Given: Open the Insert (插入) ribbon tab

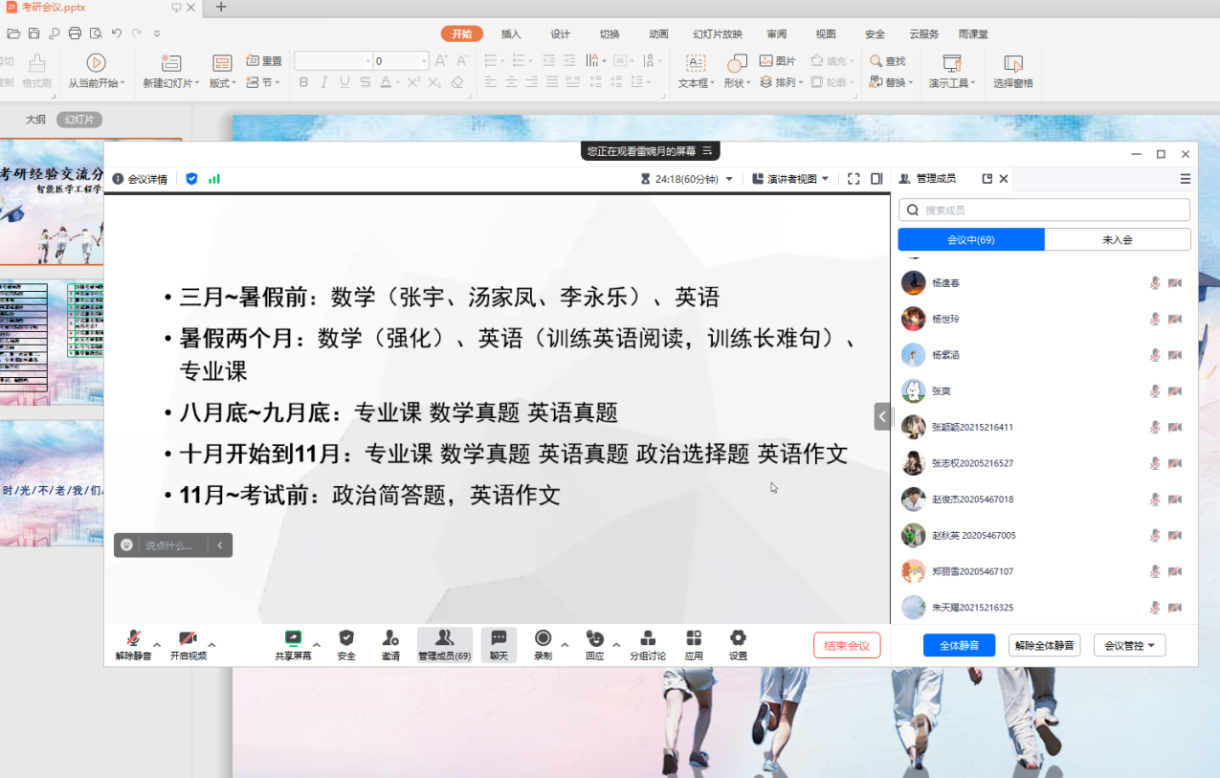Looking at the screenshot, I should 511,33.
